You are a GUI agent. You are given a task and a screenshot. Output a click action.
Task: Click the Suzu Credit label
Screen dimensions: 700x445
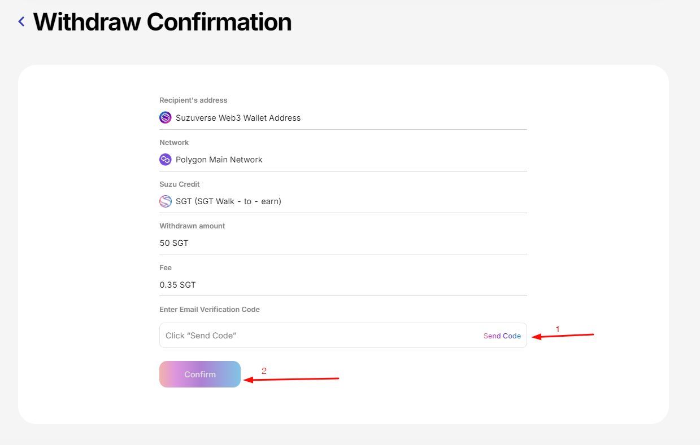click(179, 184)
